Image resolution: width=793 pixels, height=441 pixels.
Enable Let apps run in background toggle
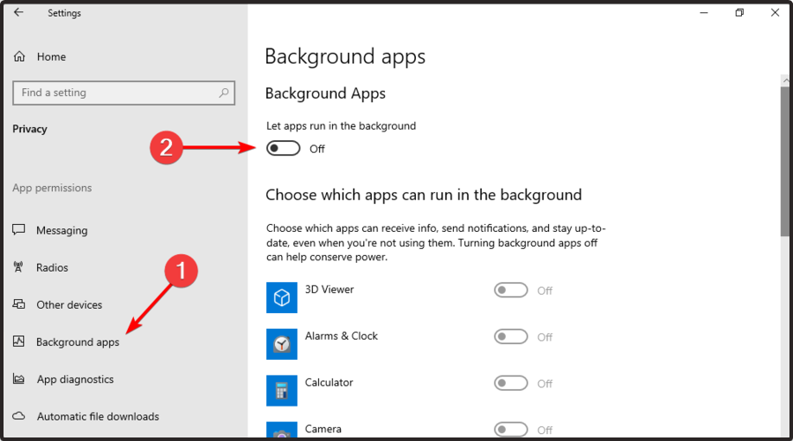(284, 148)
